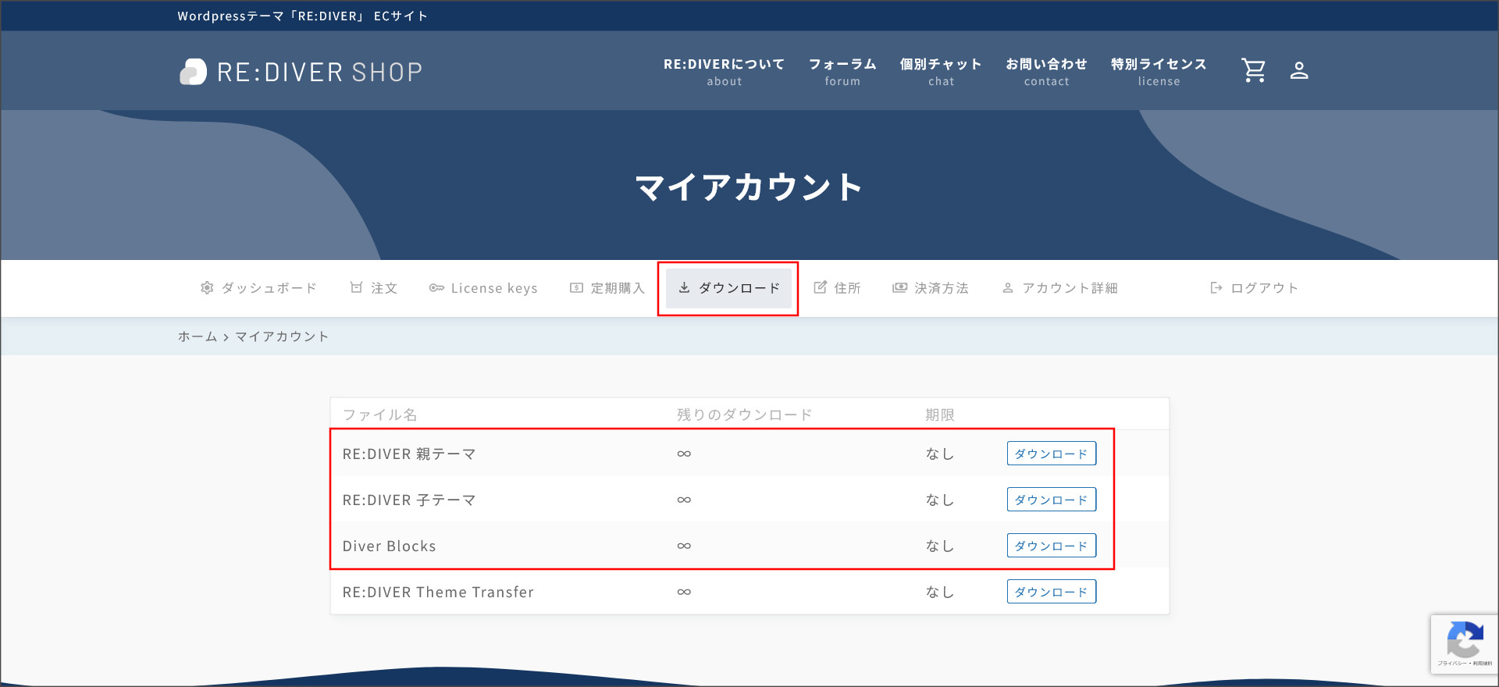1499x687 pixels.
Task: Download RE:DIVER Theme Transfer file
Action: [x=1051, y=592]
